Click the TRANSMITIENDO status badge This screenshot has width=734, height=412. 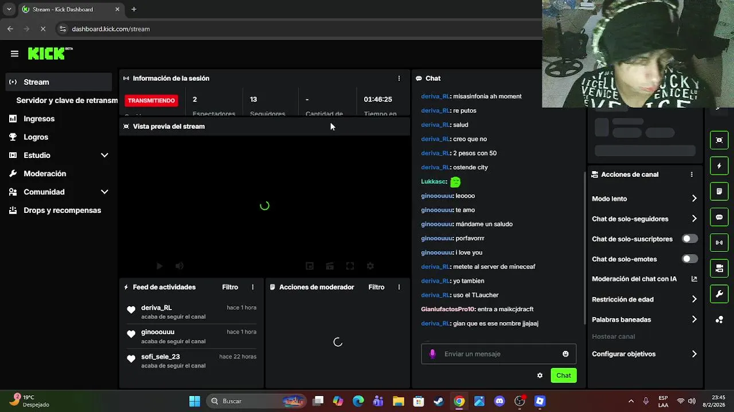click(151, 101)
